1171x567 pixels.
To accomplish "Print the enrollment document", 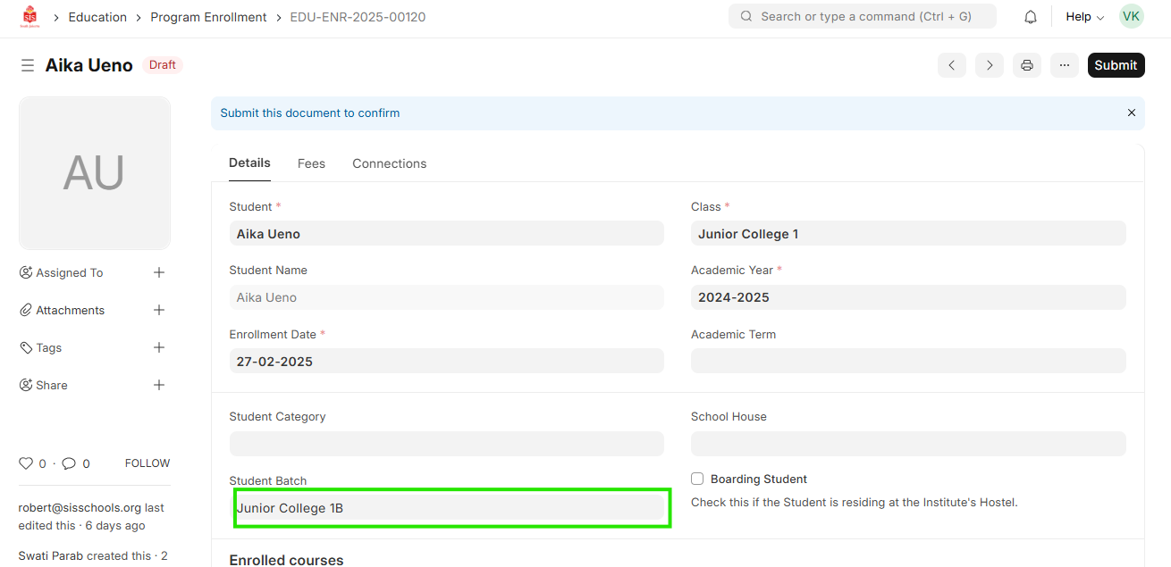I will [x=1027, y=65].
